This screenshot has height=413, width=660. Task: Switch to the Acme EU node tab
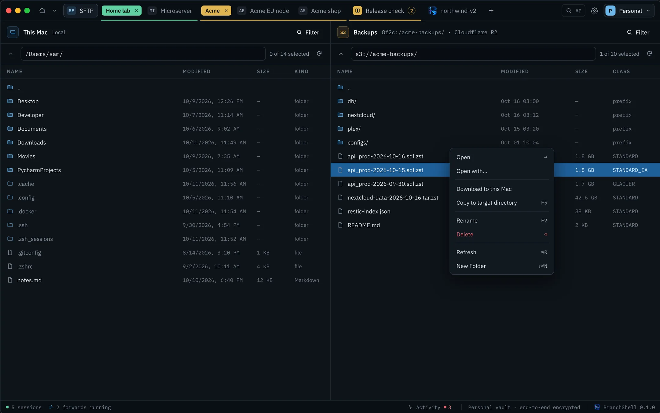263,11
